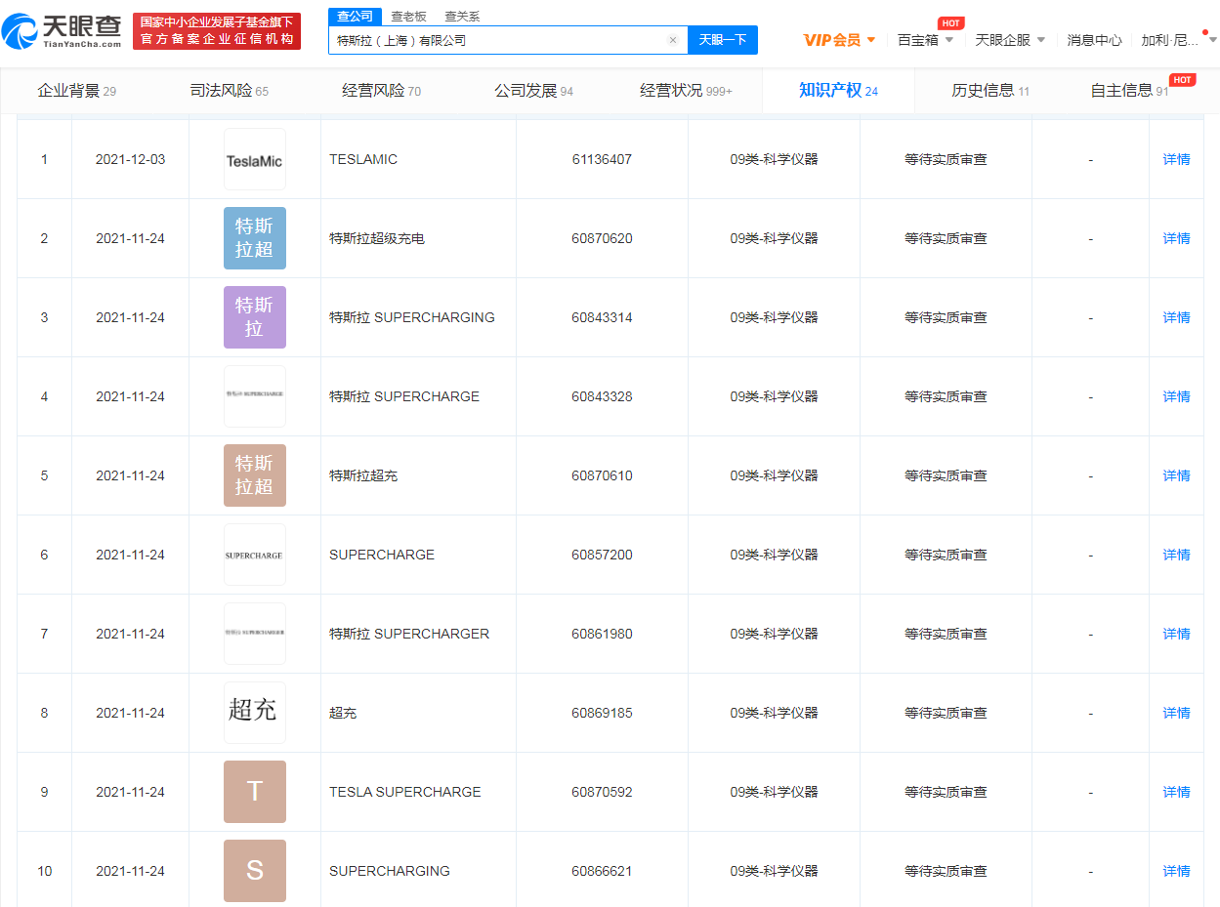Image resolution: width=1220 pixels, height=907 pixels.
Task: Select registration number 60869185
Action: pos(602,713)
